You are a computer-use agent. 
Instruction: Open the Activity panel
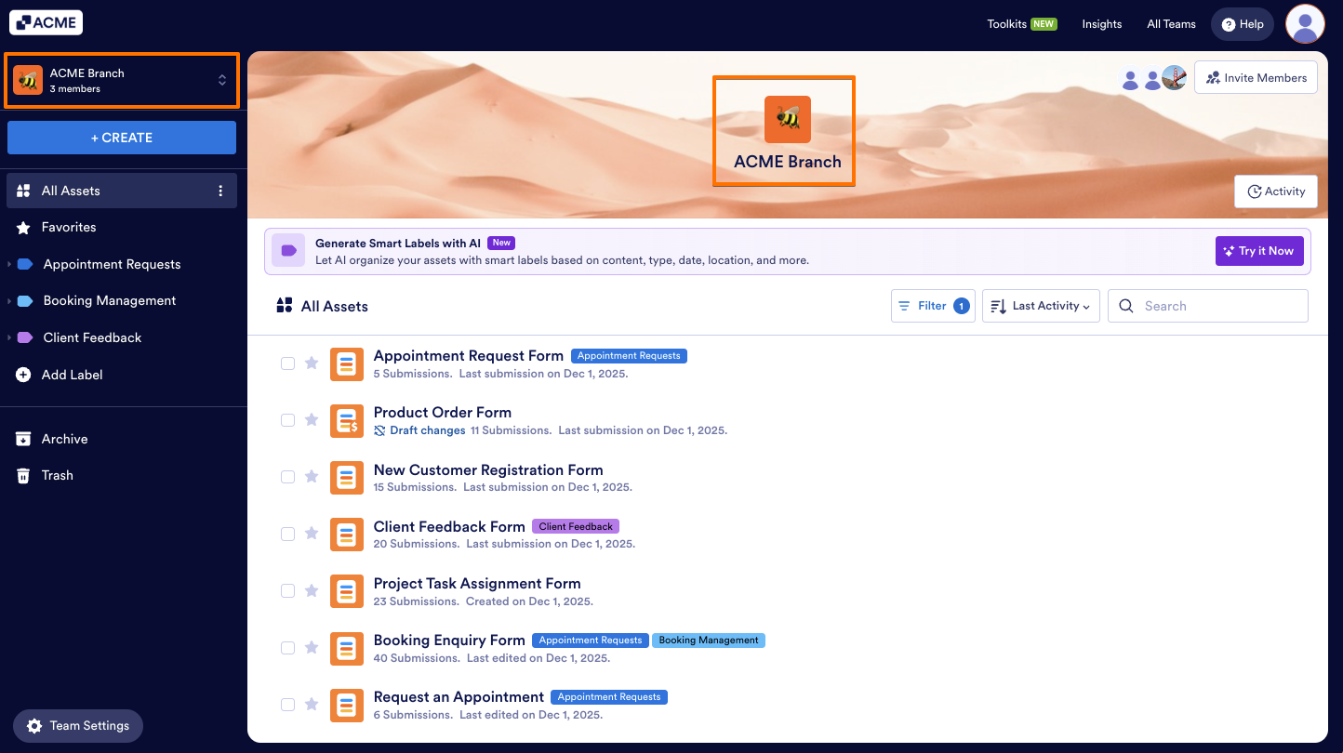point(1276,192)
